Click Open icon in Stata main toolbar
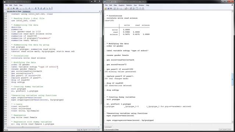This screenshot has height=132, width=235. point(105,8)
